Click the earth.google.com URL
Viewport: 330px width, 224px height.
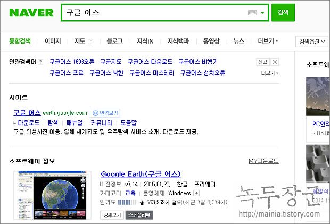65,113
